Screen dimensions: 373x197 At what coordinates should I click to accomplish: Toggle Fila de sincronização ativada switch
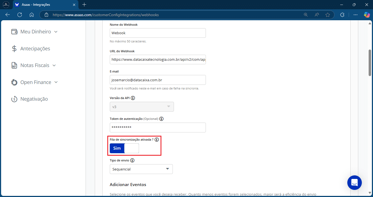(x=124, y=148)
